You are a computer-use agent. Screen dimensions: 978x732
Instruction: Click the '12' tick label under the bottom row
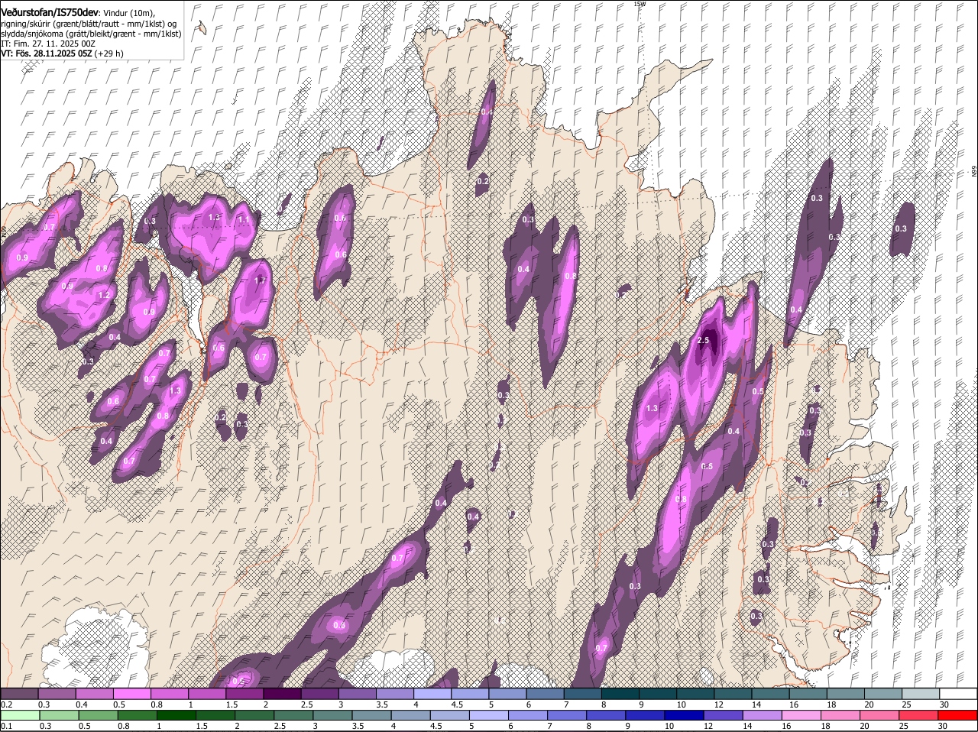tap(708, 726)
